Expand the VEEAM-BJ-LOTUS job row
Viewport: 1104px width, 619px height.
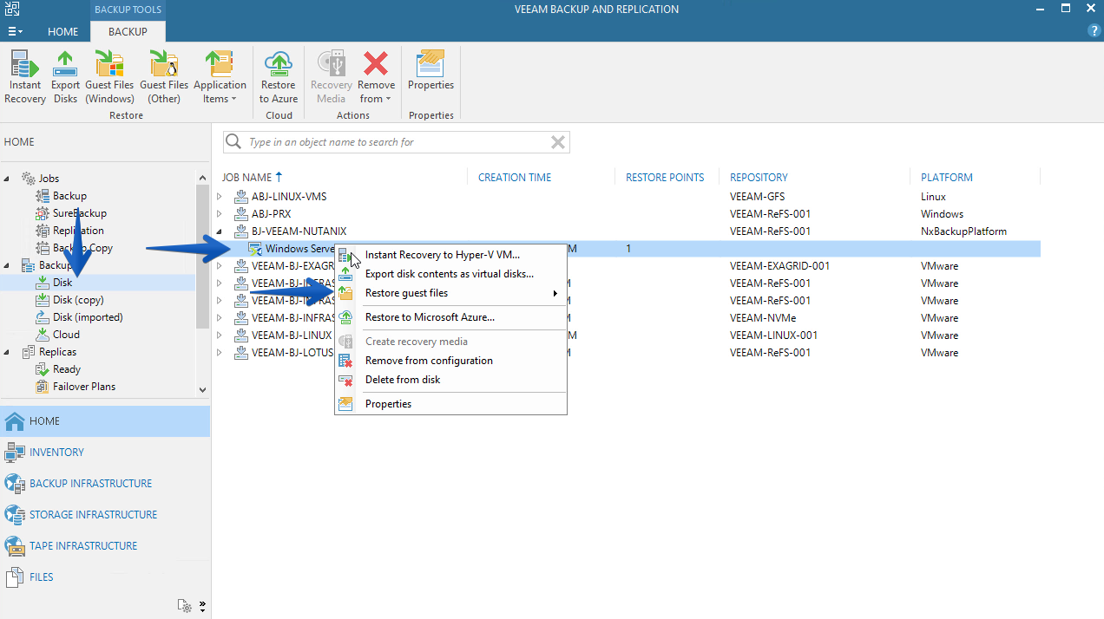coord(219,353)
